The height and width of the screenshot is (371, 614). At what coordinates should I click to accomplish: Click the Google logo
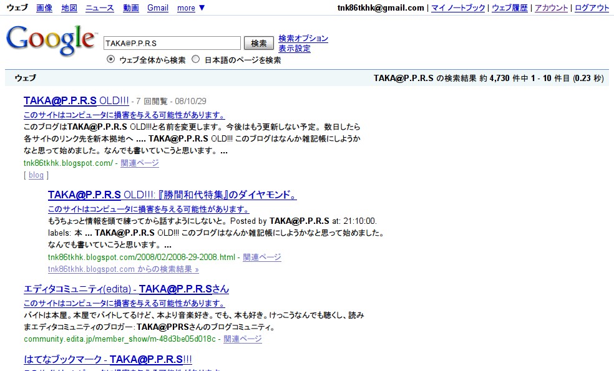[50, 40]
